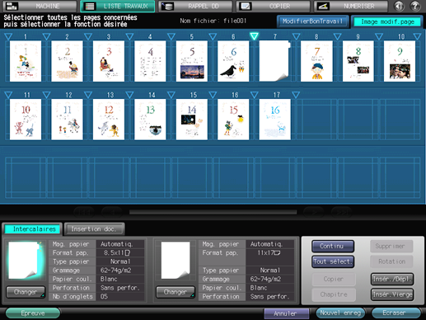Click insertion marker between positions 3 and 4
Image resolution: width=426 pixels, height=320 pixels.
tap(129, 36)
